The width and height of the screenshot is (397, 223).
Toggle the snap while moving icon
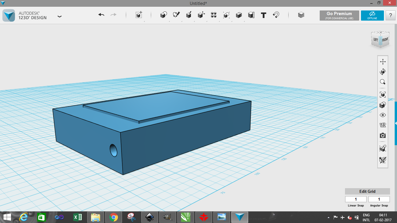(383, 148)
